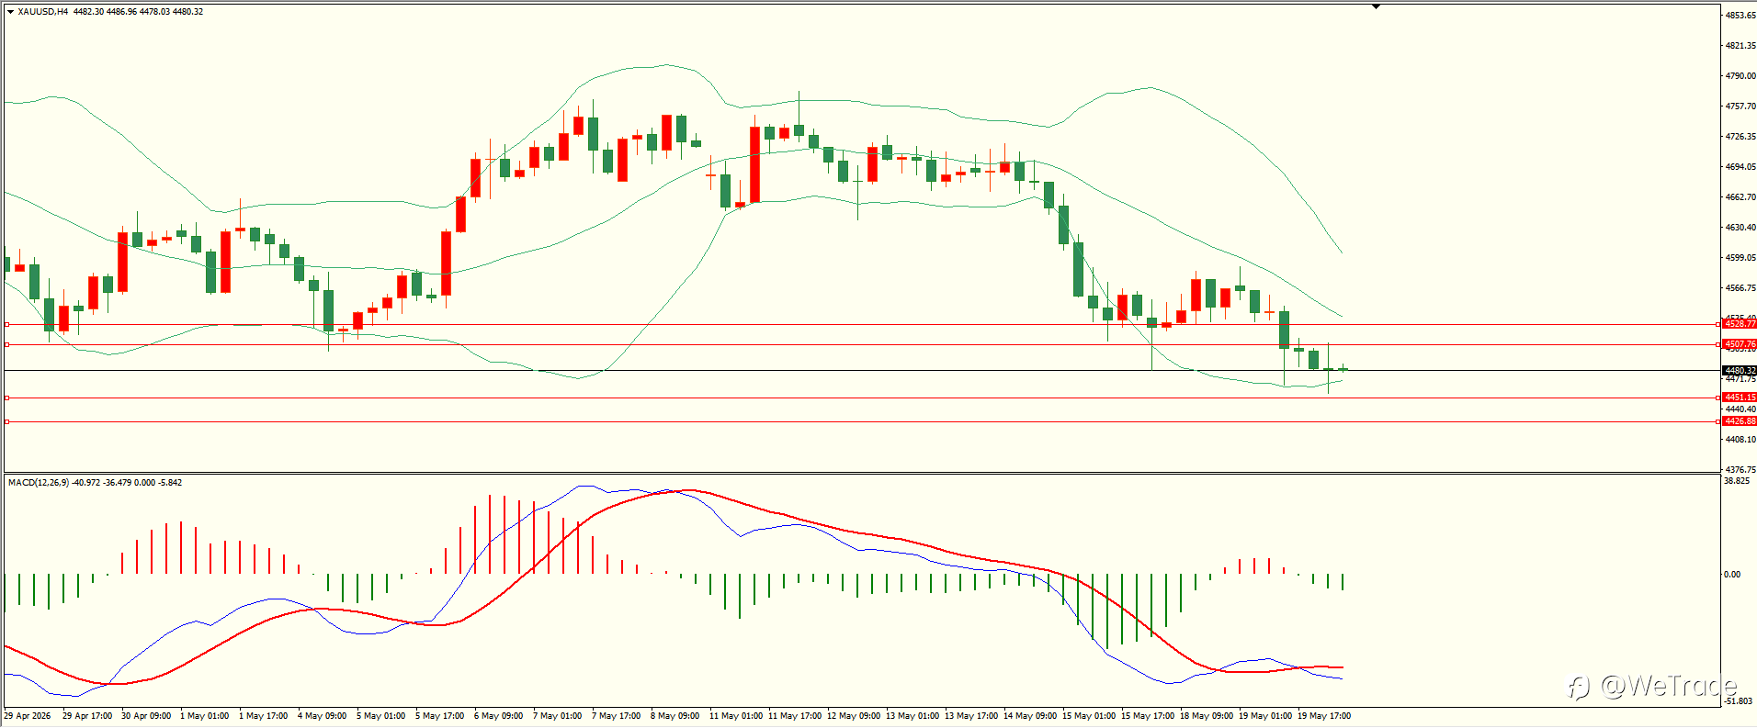Click the 8 May 09:00 time label

click(675, 716)
